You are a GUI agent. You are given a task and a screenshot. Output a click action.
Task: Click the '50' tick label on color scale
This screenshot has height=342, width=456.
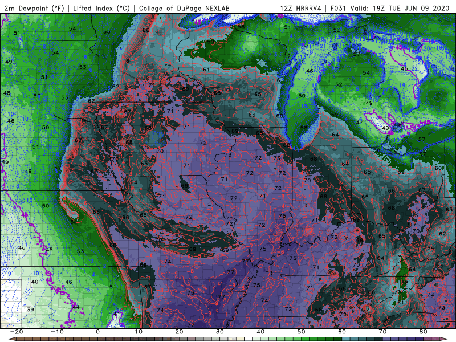pos(302,332)
